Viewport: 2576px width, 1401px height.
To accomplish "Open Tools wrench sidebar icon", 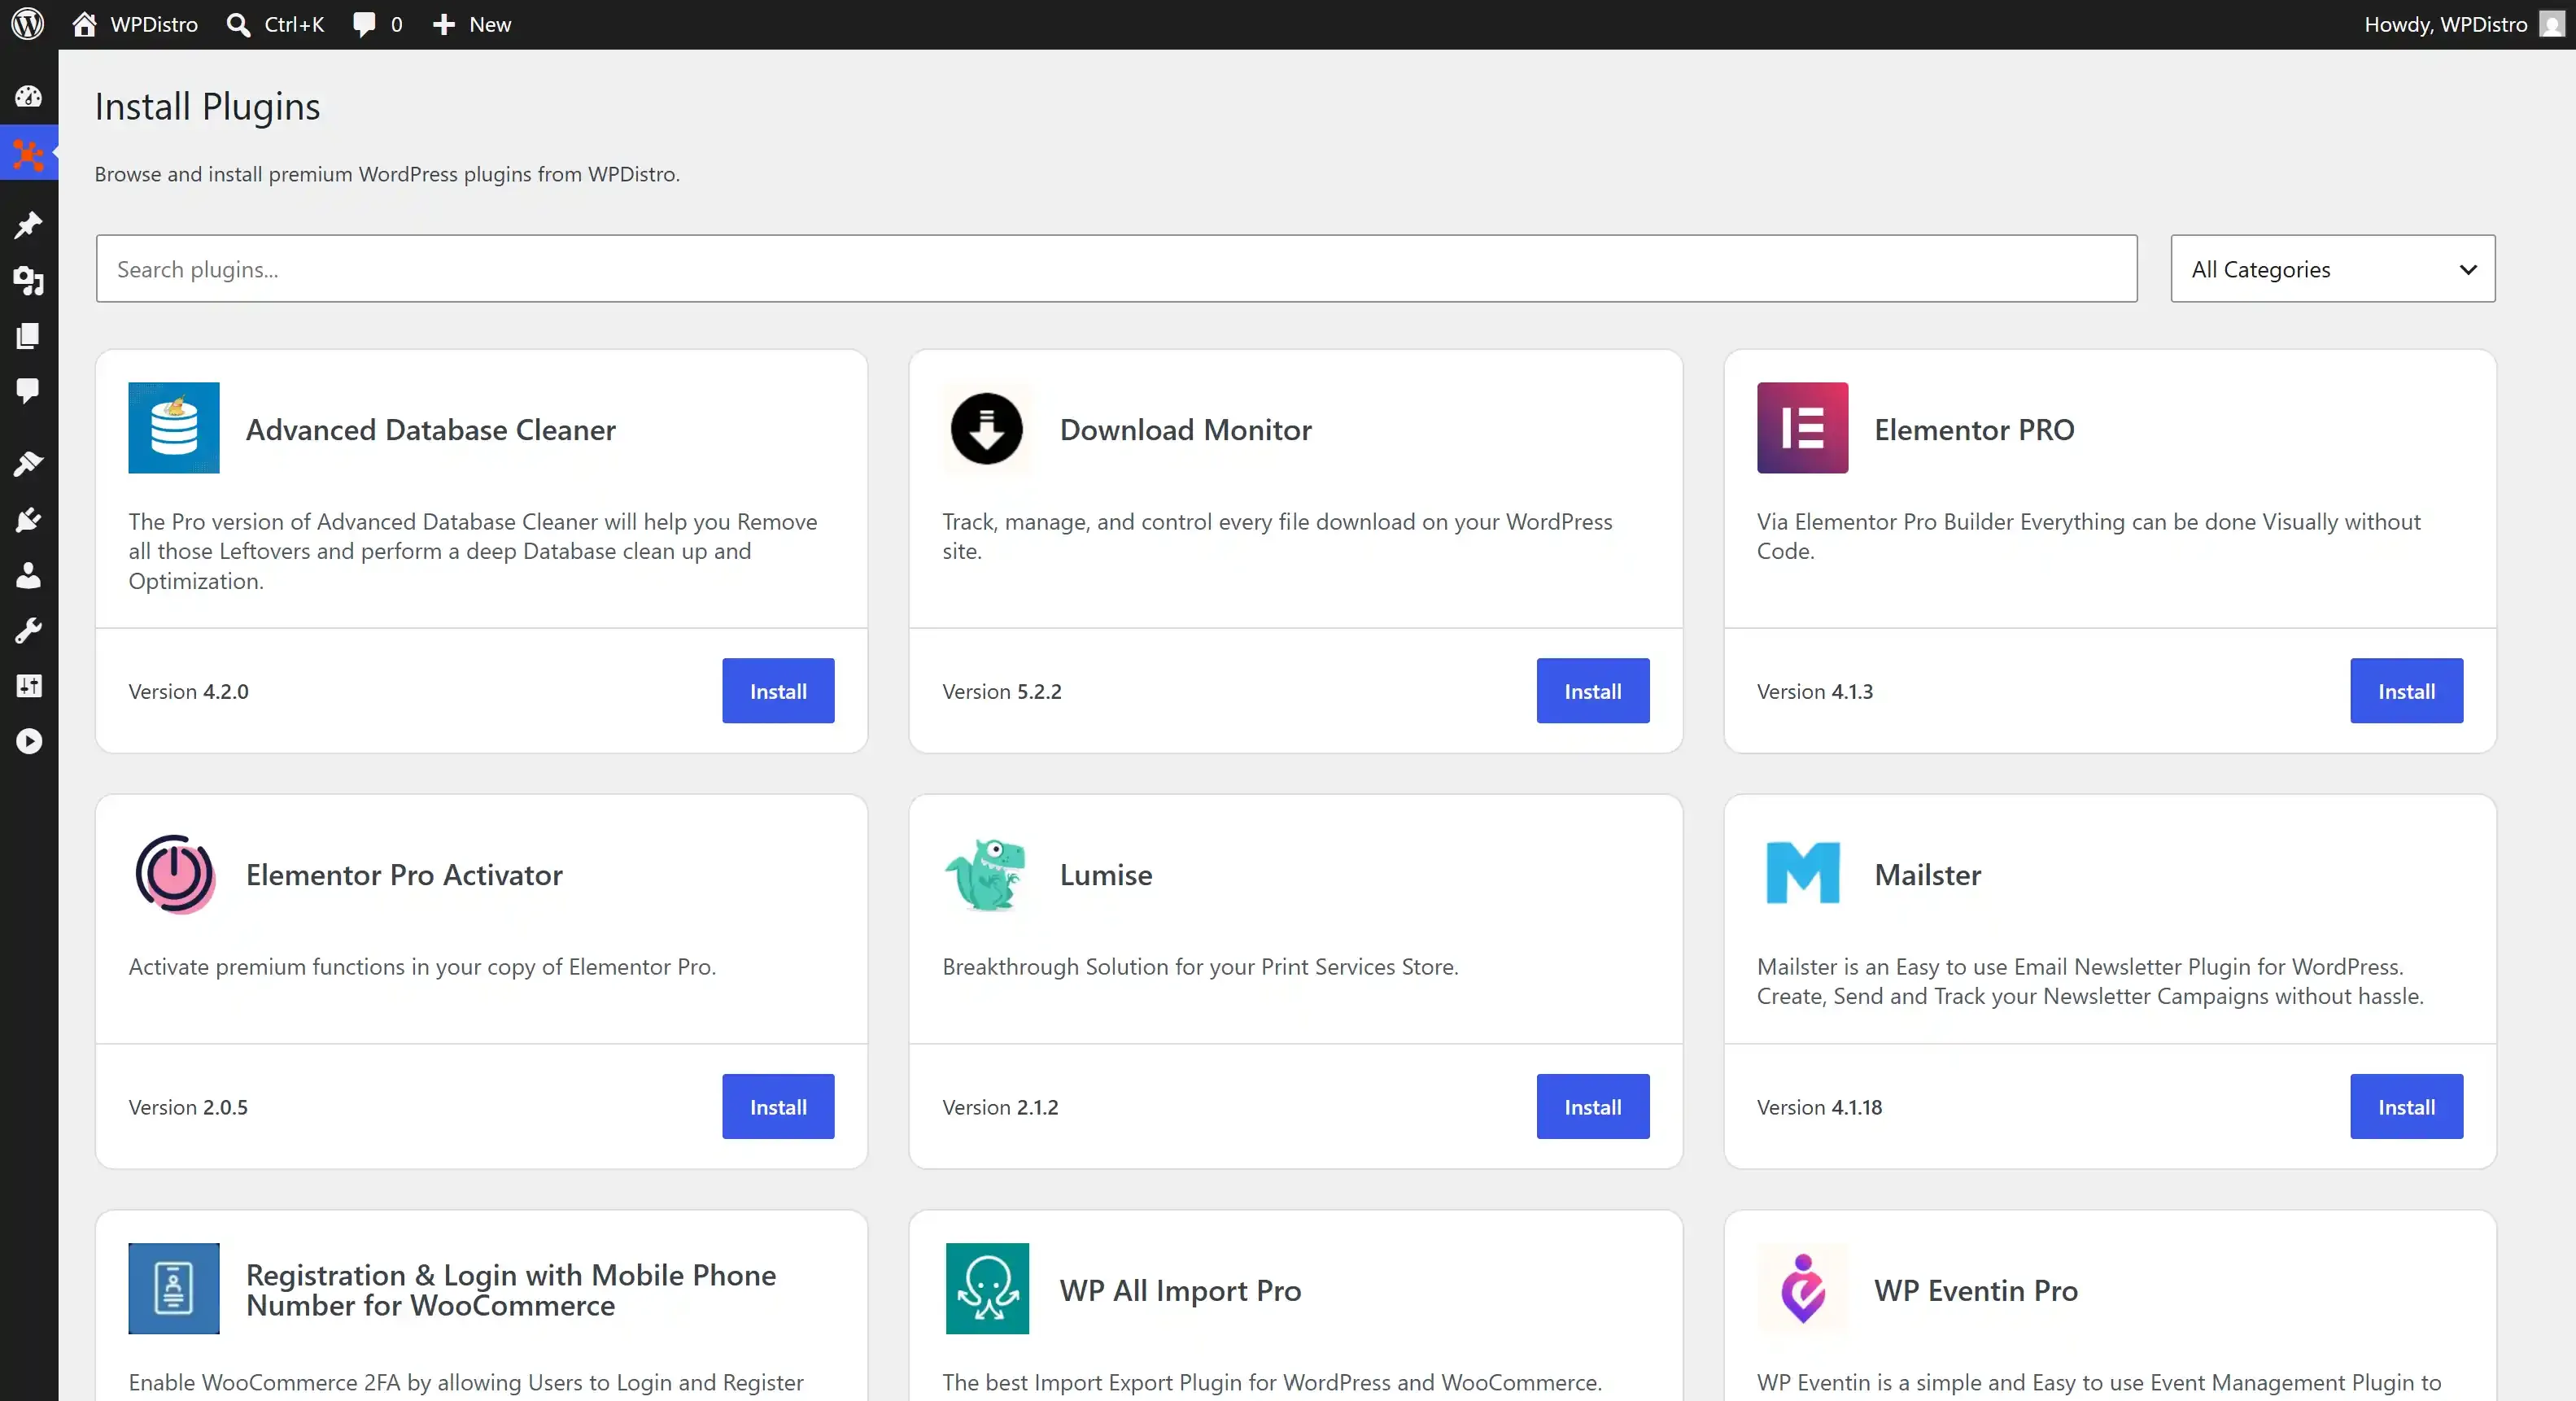I will [x=28, y=630].
